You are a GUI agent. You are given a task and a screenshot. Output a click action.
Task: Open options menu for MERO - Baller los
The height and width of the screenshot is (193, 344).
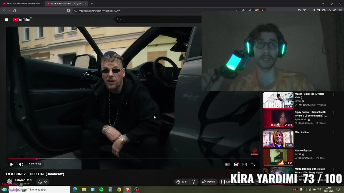point(334,94)
